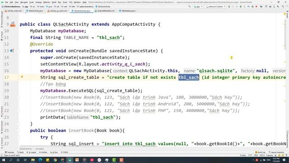Open the app run configuration dropdown
Image resolution: width=289 pixels, height=163 pixels.
[x=198, y=6]
